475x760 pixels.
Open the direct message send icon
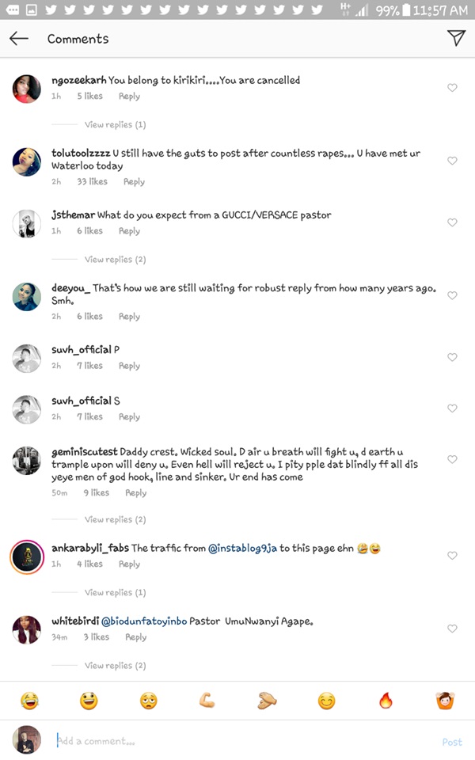[455, 38]
